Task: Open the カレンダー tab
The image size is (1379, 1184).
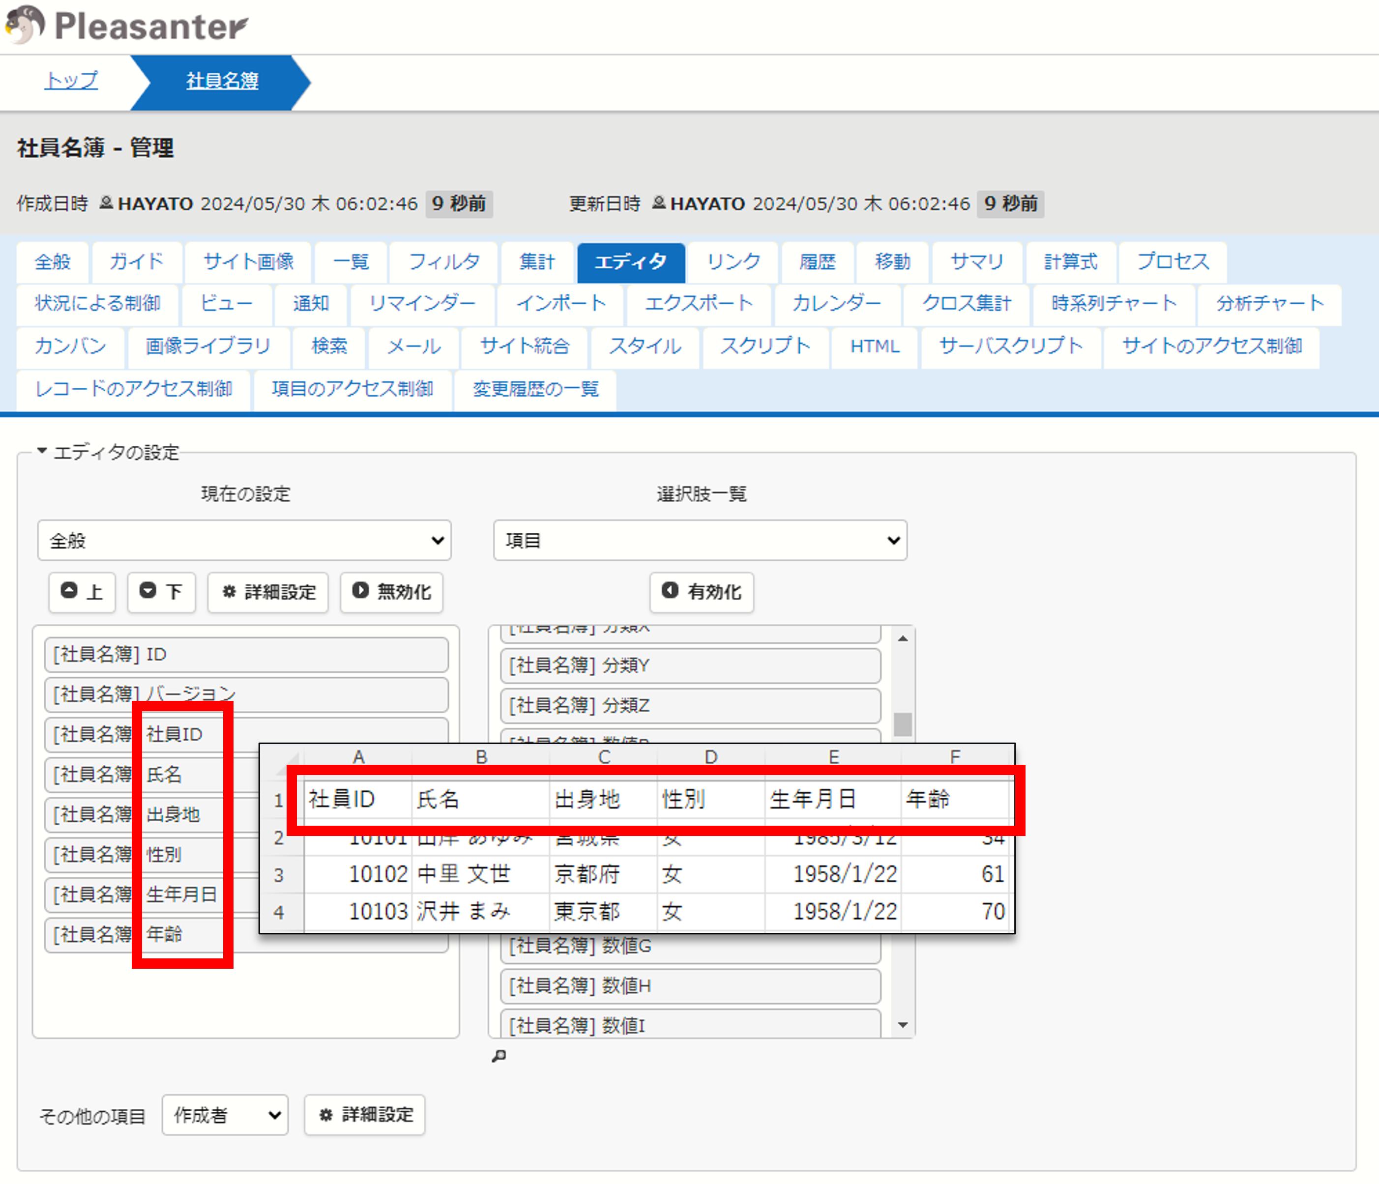Action: [837, 304]
